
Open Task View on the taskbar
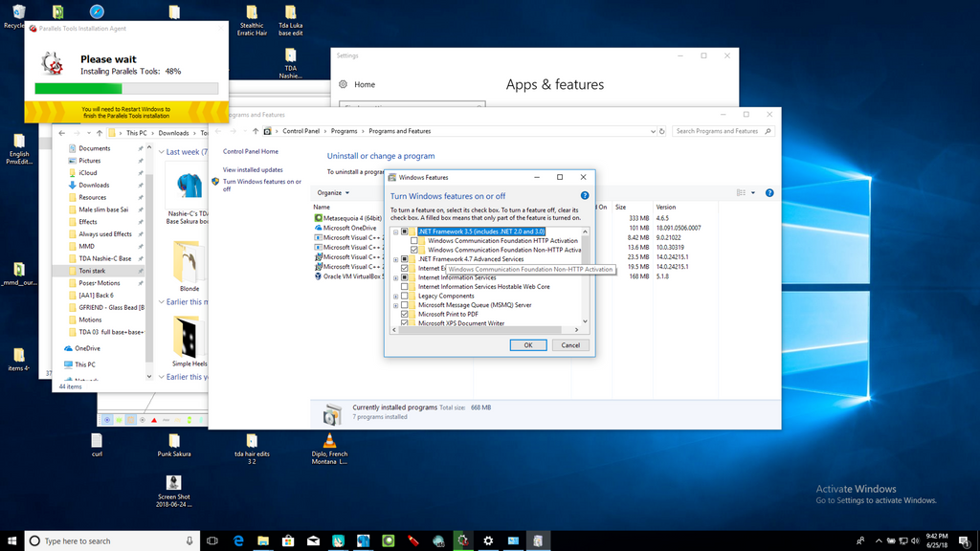click(212, 541)
